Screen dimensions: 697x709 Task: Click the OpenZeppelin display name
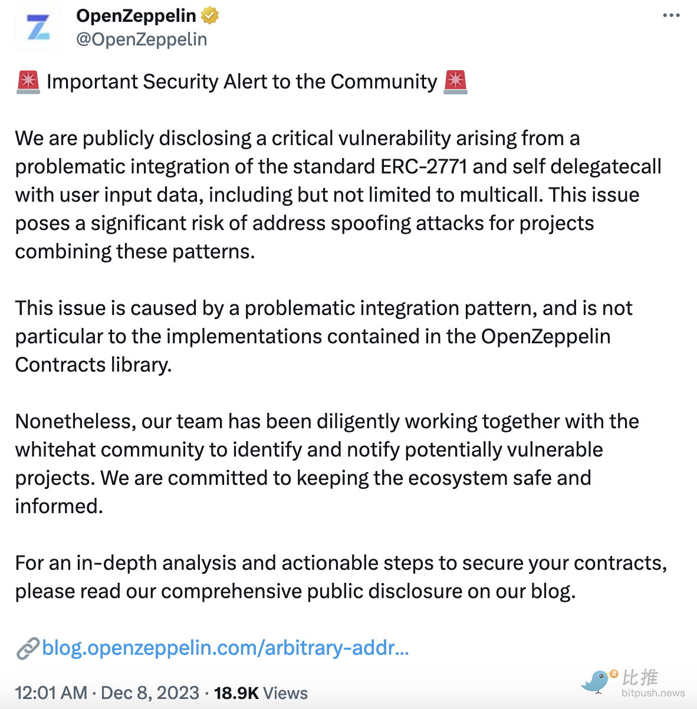click(136, 16)
